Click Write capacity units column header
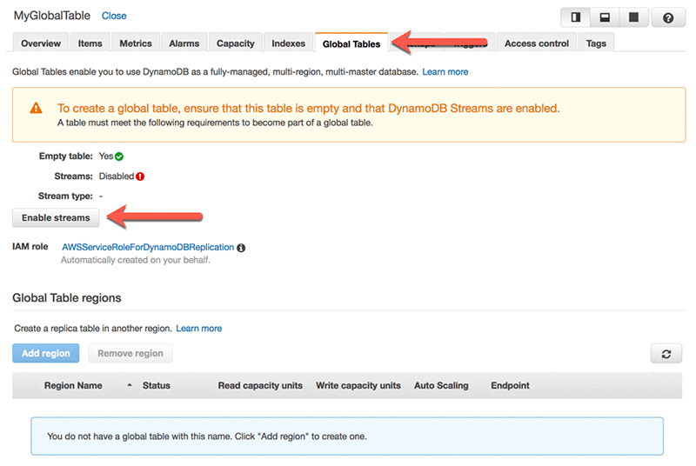The image size is (696, 466). (358, 386)
